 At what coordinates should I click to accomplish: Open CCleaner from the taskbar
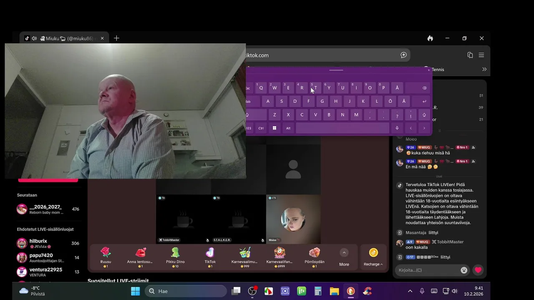tap(367, 291)
